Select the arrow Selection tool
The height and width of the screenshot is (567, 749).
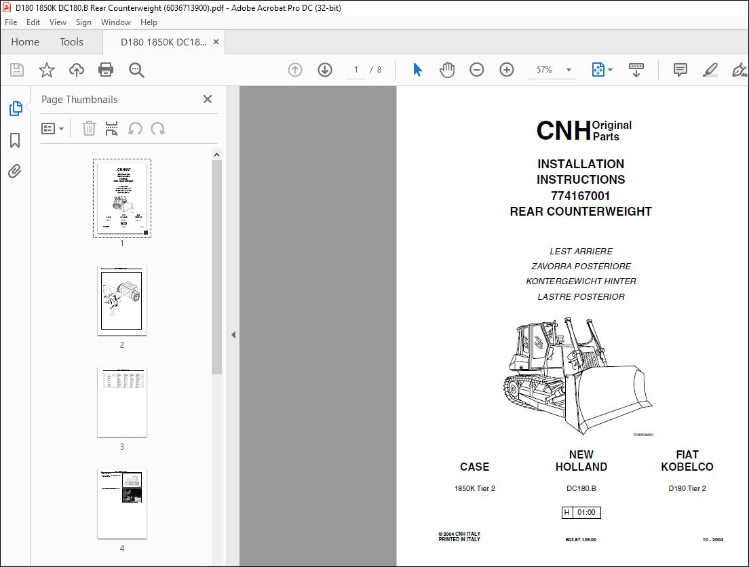tap(417, 71)
